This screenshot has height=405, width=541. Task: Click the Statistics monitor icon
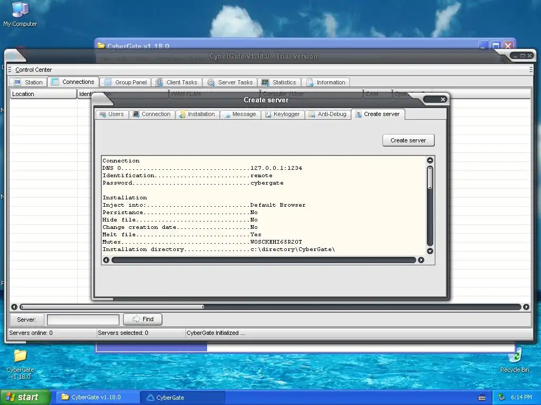265,82
